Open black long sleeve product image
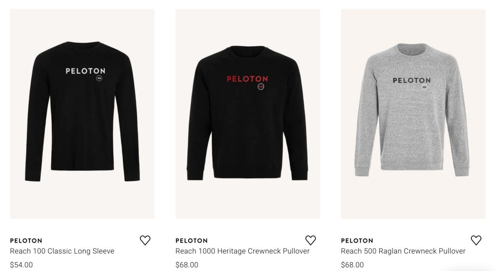Image resolution: width=496 pixels, height=271 pixels. [x=82, y=114]
